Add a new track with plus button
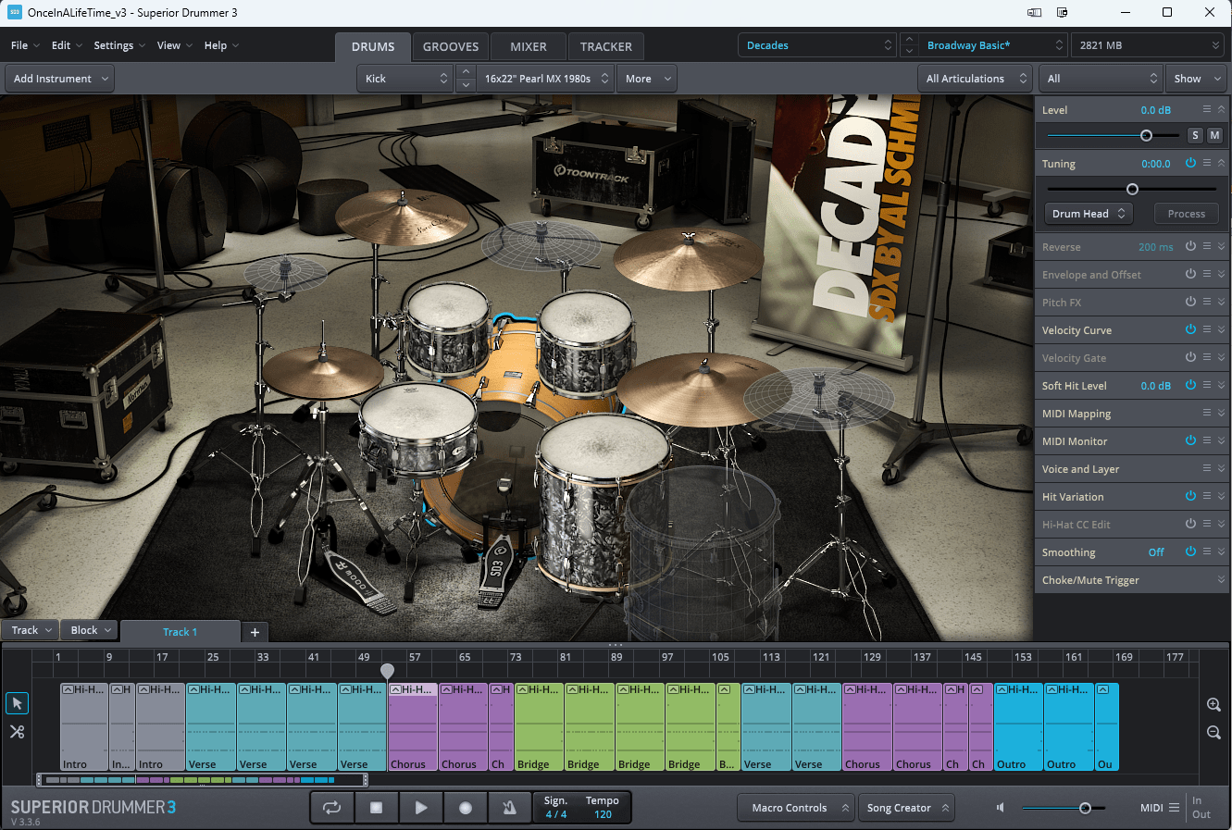Viewport: 1232px width, 830px height. coord(255,632)
